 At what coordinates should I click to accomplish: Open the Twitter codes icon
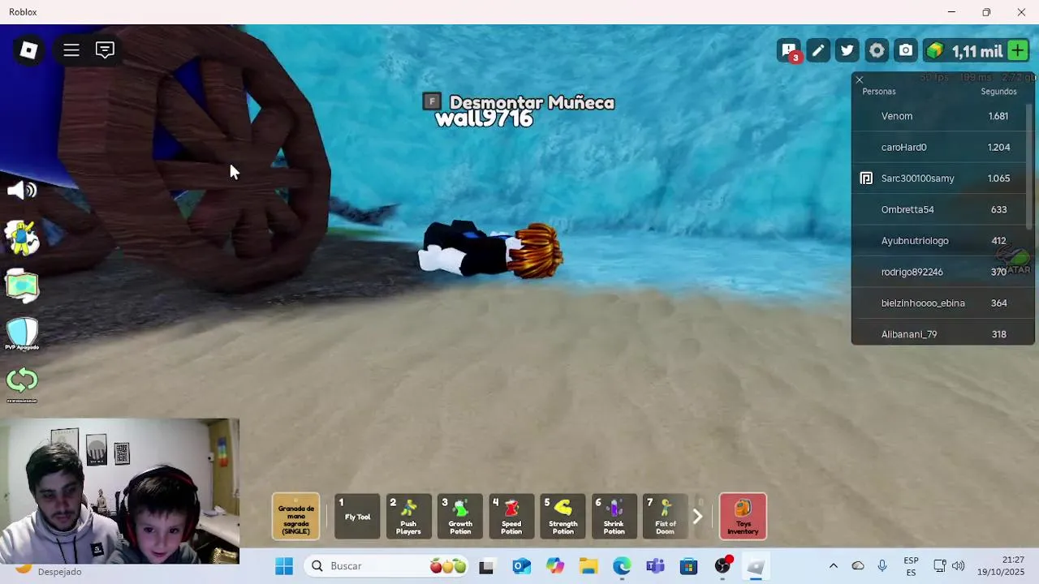click(x=847, y=51)
